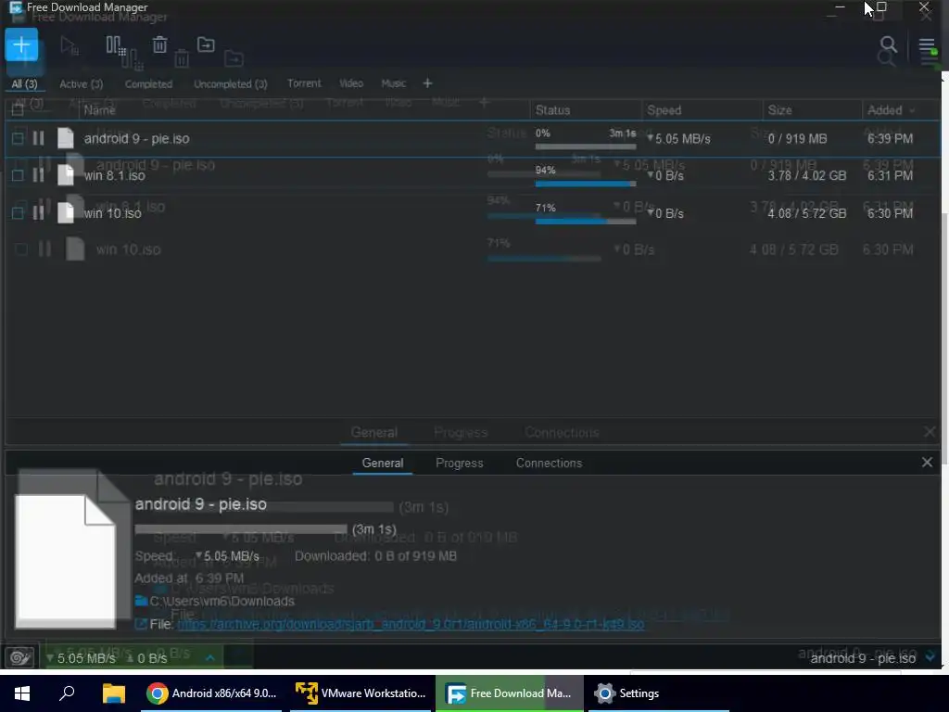This screenshot has width=949, height=712.
Task: Open the Progress details tab
Action: 460,464
